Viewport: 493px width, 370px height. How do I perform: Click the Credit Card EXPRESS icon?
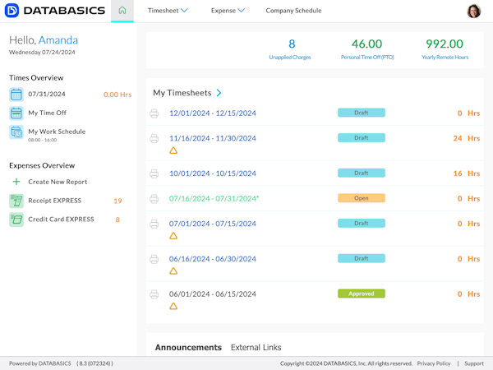pyautogui.click(x=16, y=220)
